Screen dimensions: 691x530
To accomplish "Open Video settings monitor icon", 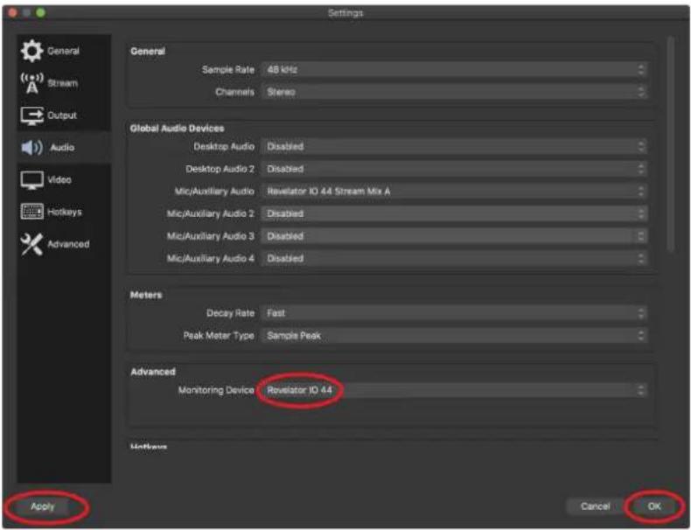I will click(x=31, y=180).
